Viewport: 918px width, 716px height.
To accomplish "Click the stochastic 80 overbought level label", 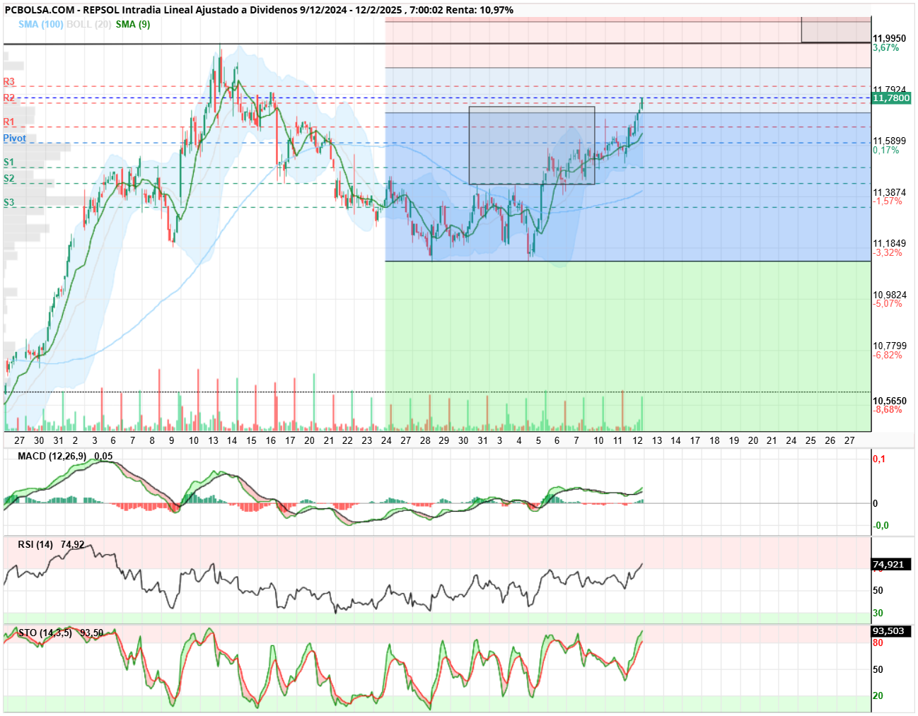I will [878, 643].
